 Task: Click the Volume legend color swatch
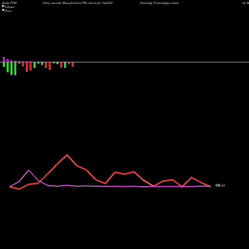click(3, 6)
